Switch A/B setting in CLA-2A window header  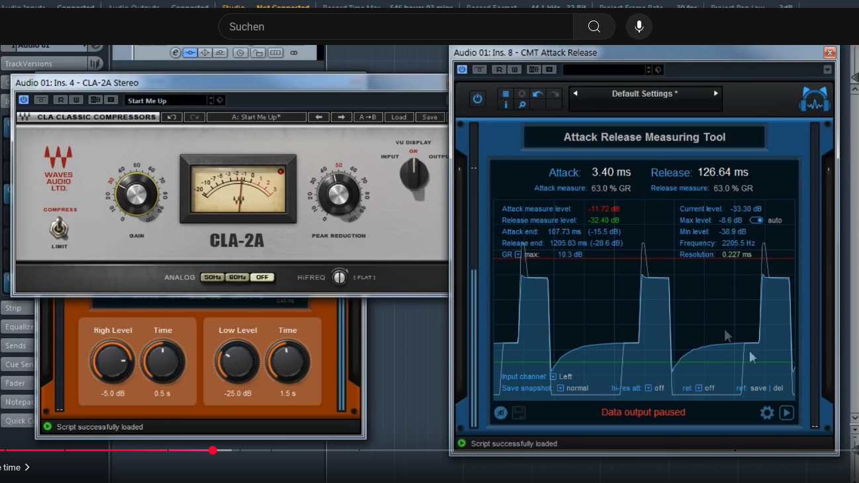tap(95, 100)
